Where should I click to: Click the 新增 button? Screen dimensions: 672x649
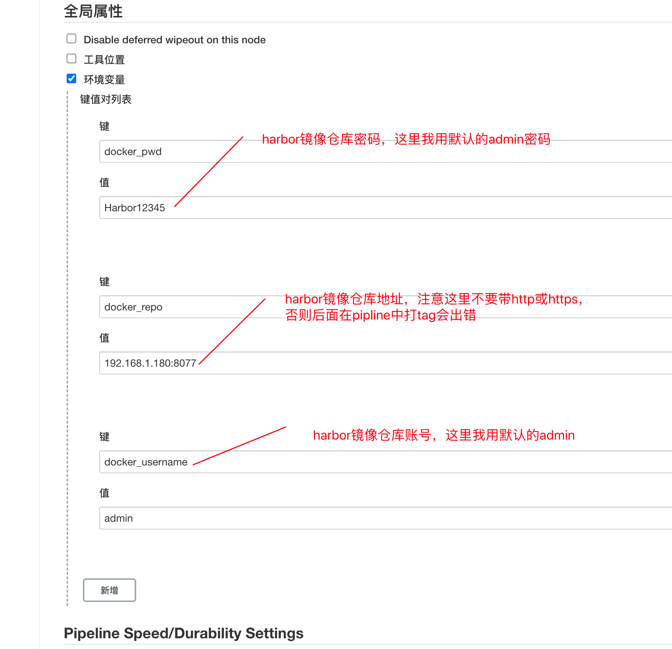[x=109, y=590]
